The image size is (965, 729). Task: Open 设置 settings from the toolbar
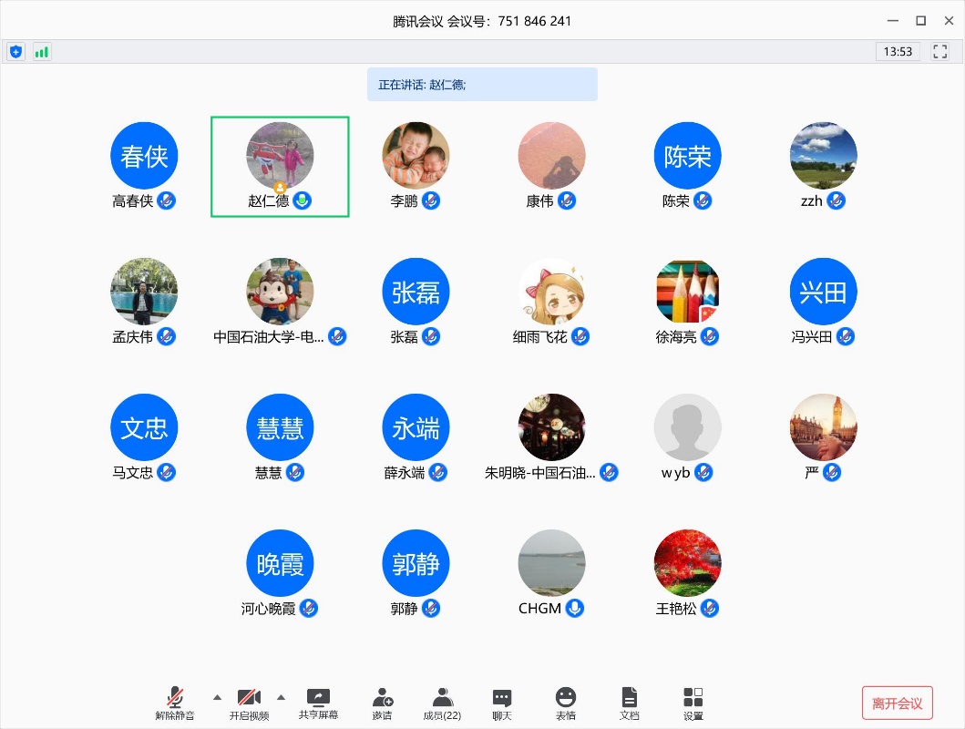tap(693, 703)
